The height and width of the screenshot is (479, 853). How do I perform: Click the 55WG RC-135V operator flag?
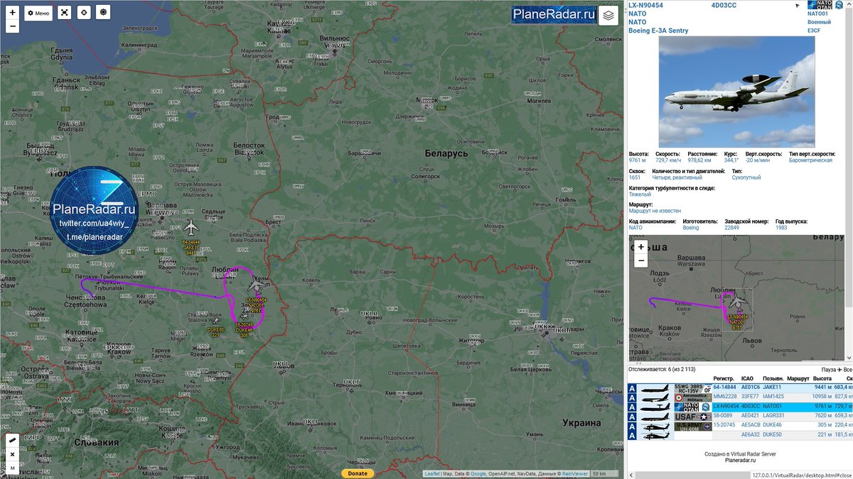point(692,388)
